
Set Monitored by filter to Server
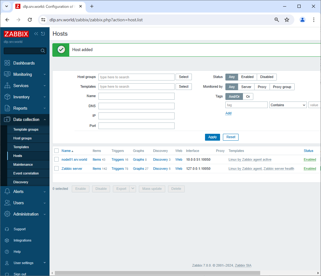click(246, 87)
